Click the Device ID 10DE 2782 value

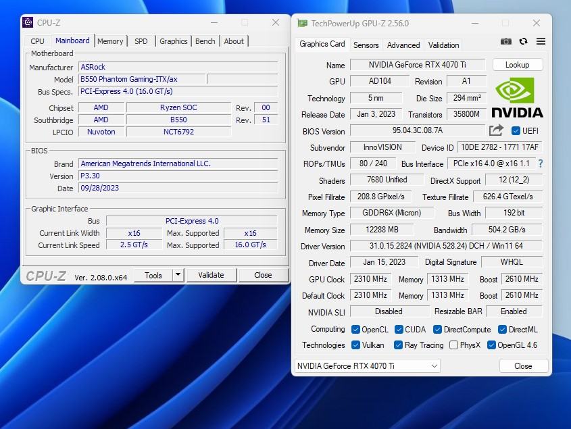coord(499,147)
